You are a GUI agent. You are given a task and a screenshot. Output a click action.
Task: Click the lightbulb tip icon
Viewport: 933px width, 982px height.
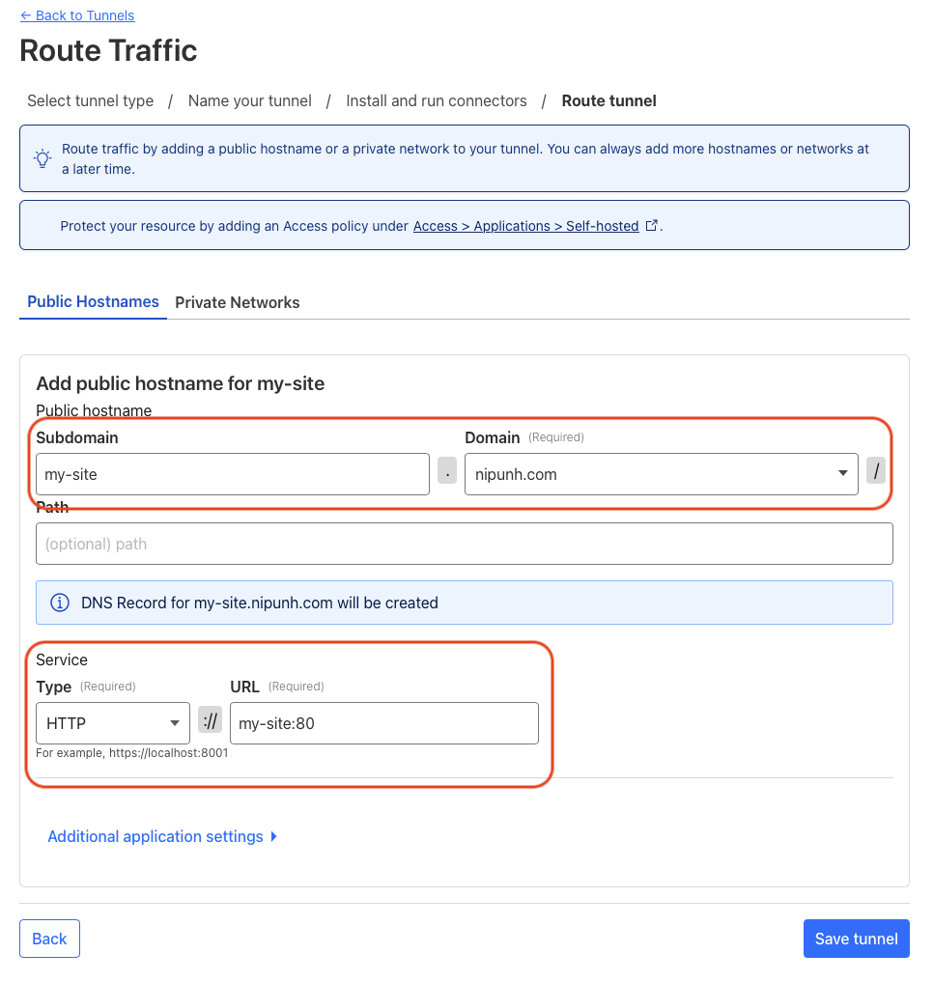pyautogui.click(x=42, y=157)
